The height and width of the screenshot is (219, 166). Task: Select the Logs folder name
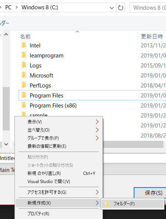[x=36, y=66]
